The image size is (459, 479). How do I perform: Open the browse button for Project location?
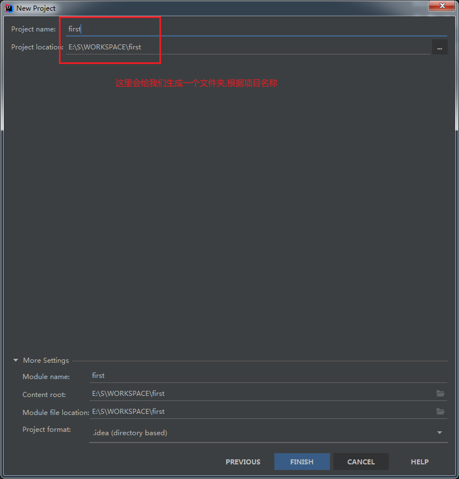(x=440, y=47)
